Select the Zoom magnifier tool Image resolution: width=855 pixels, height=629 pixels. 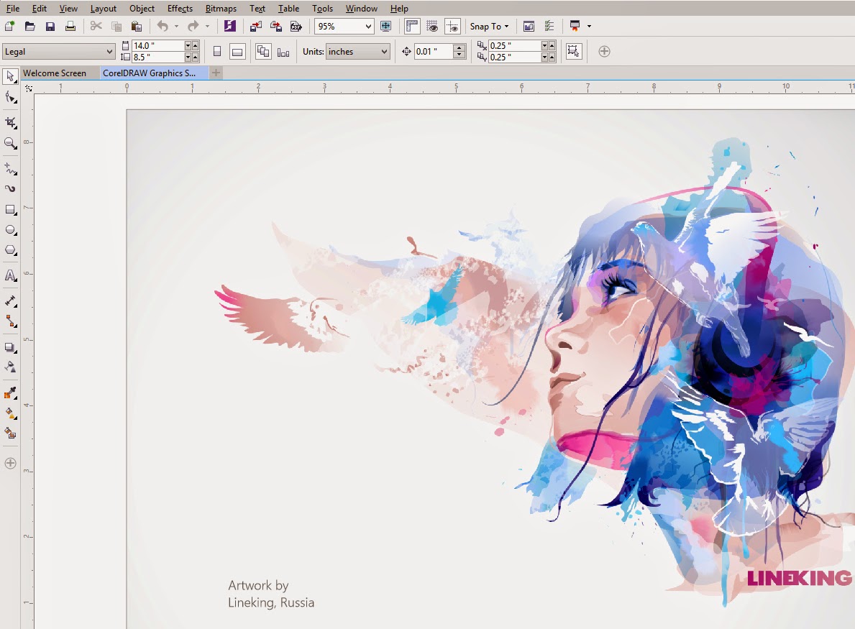(x=10, y=143)
